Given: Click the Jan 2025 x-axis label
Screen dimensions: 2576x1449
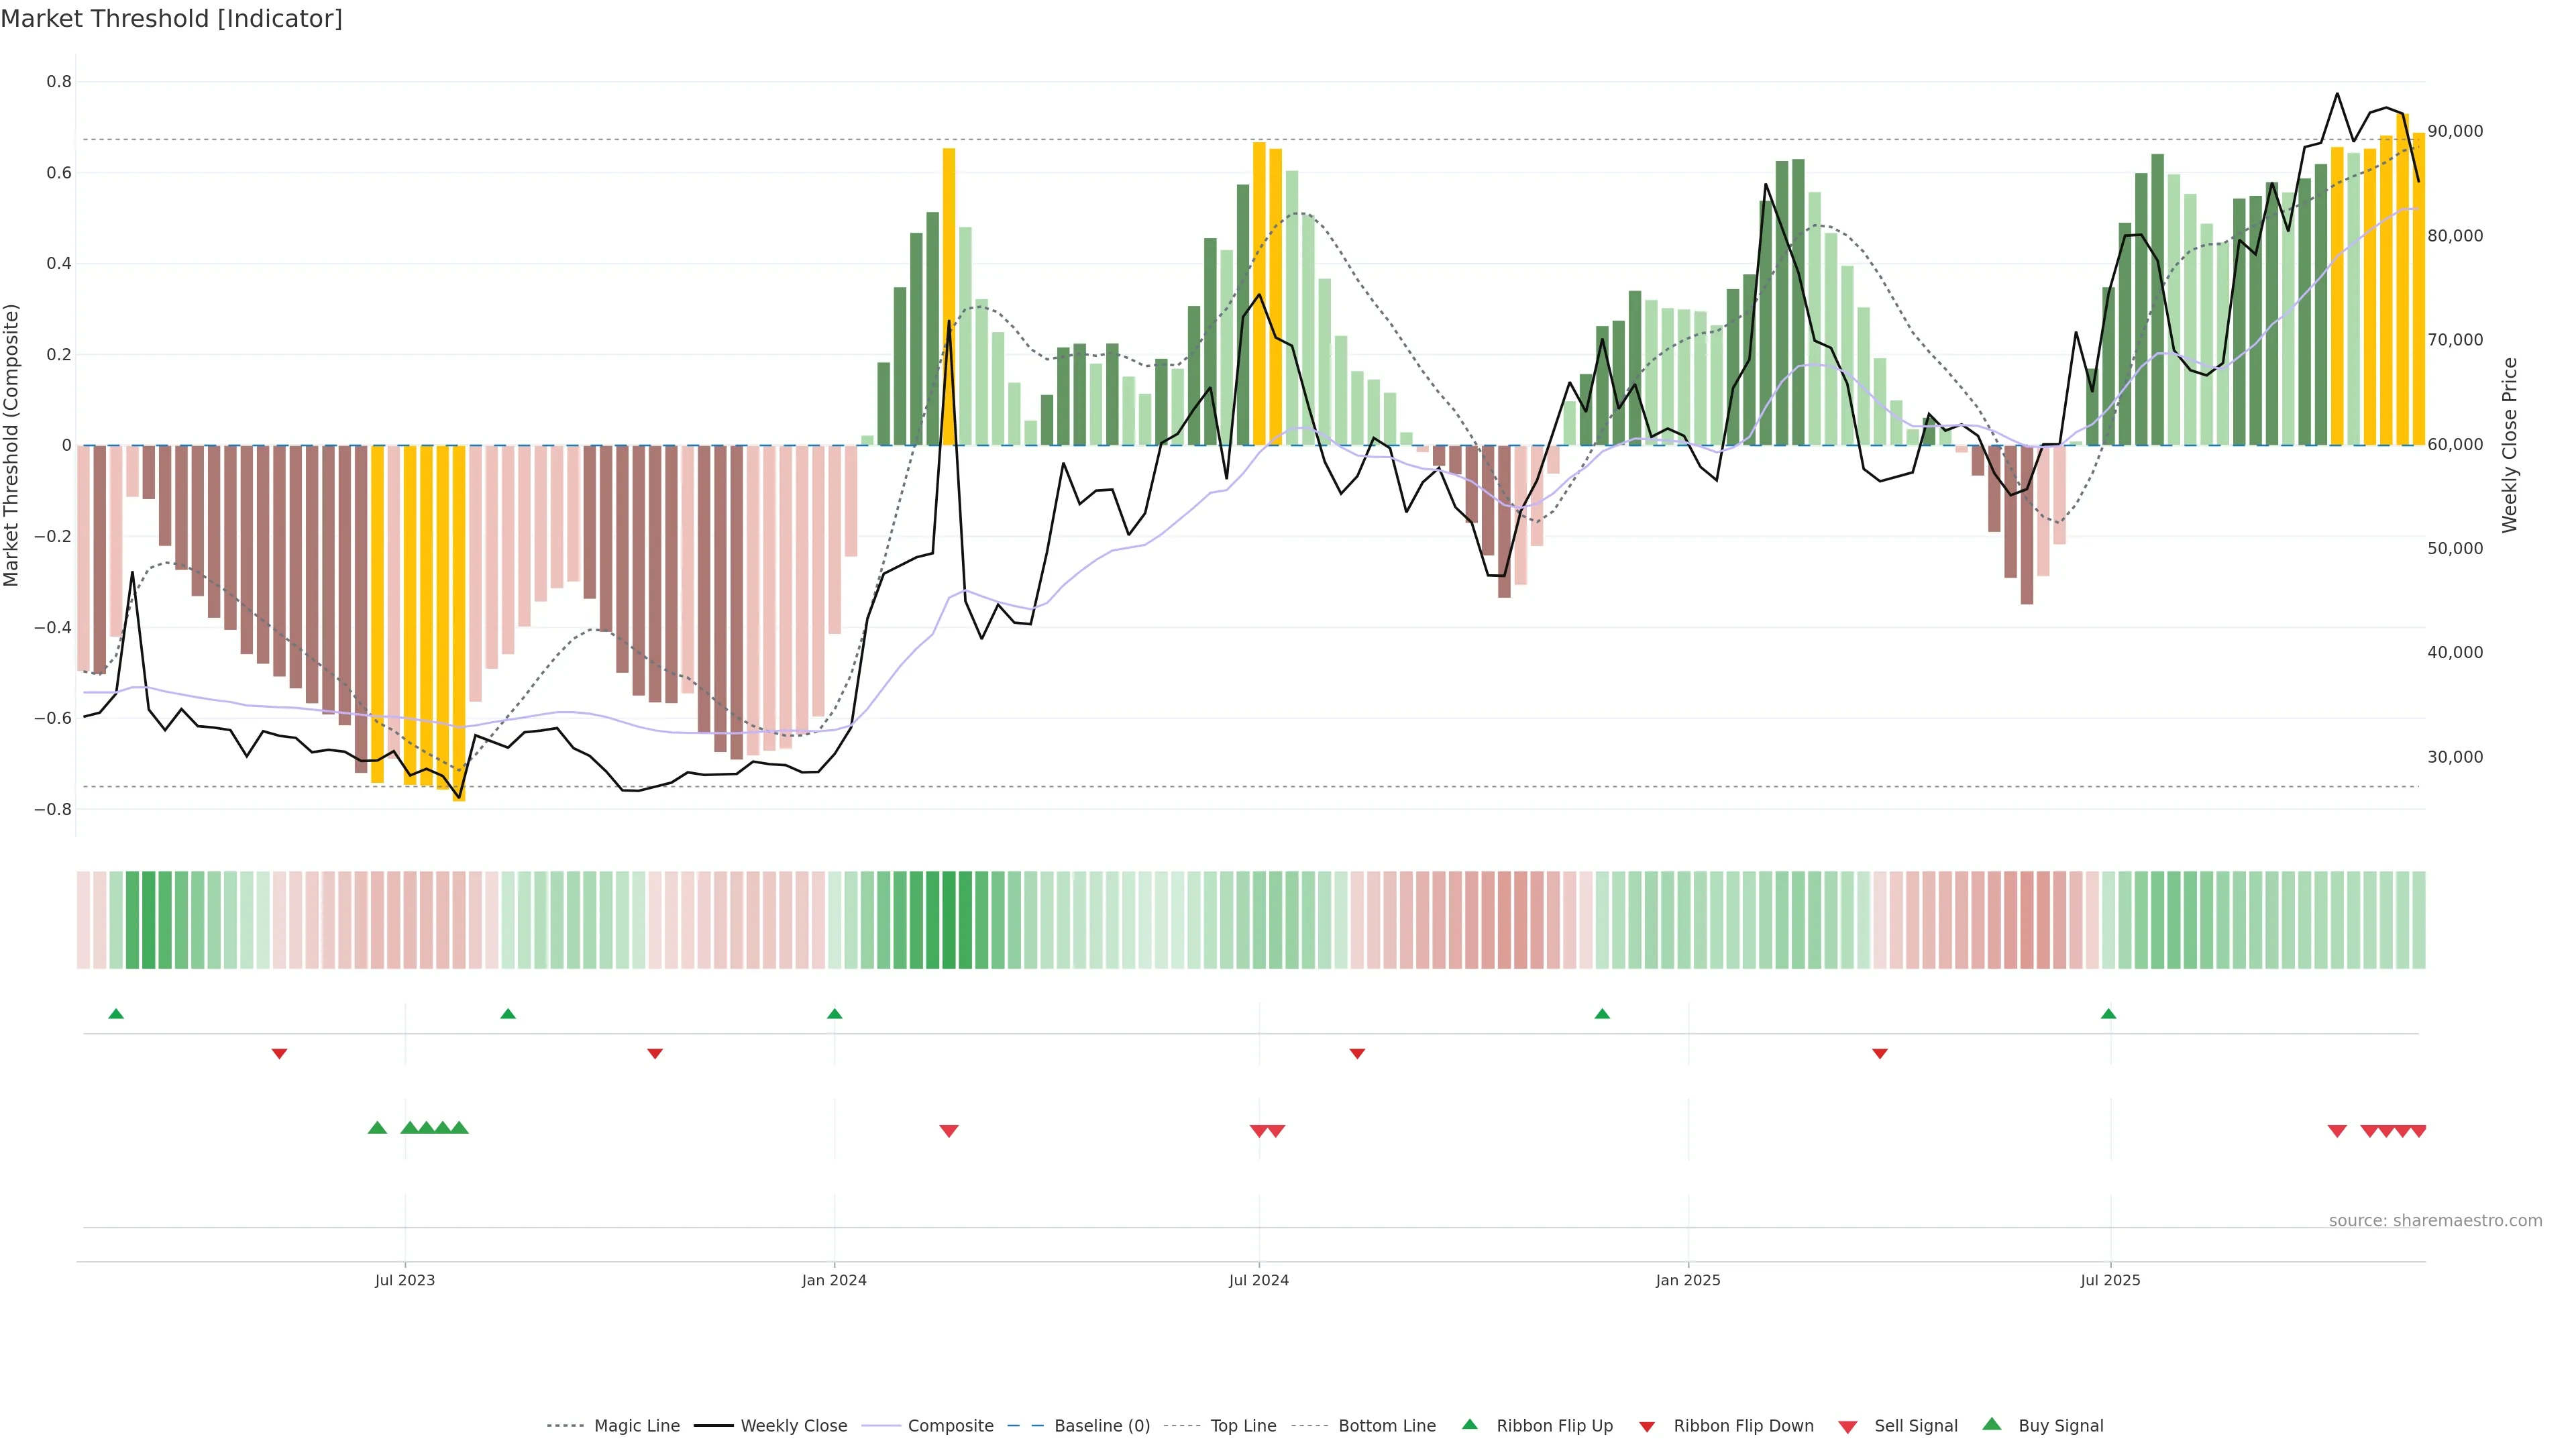Looking at the screenshot, I should [1688, 1280].
